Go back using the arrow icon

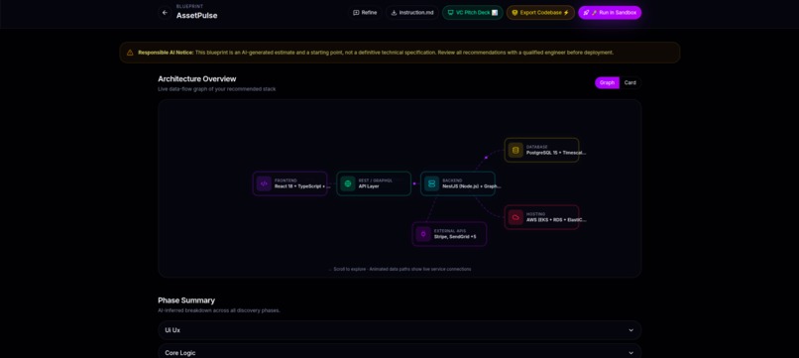(x=165, y=13)
